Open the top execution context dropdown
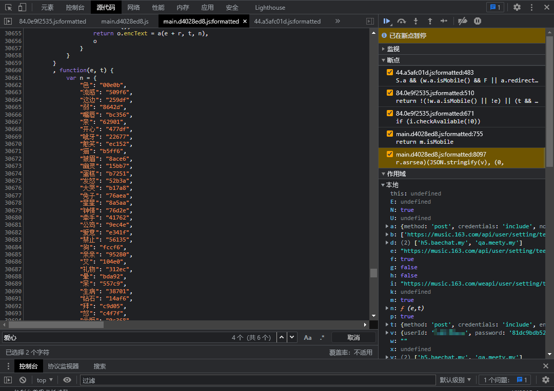This screenshot has width=554, height=391. [x=45, y=380]
